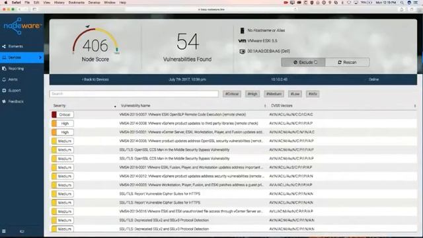The width and height of the screenshot is (423, 238).
Task: Click the device icon beside No Hostname or Alias
Action: 242,30
